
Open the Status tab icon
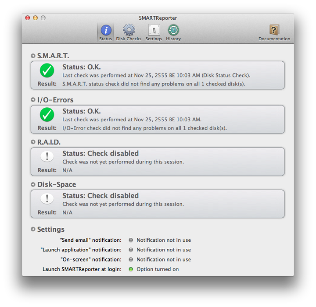point(106,30)
